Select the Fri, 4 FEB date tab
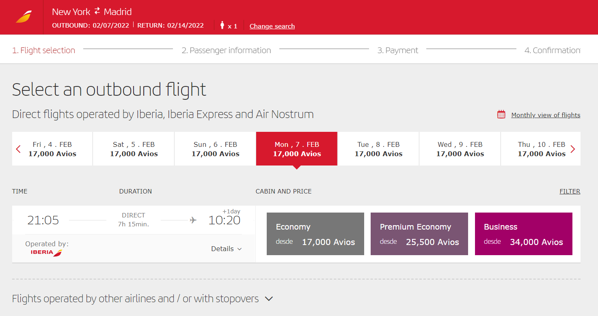Viewport: 598px width, 316px height. point(52,149)
